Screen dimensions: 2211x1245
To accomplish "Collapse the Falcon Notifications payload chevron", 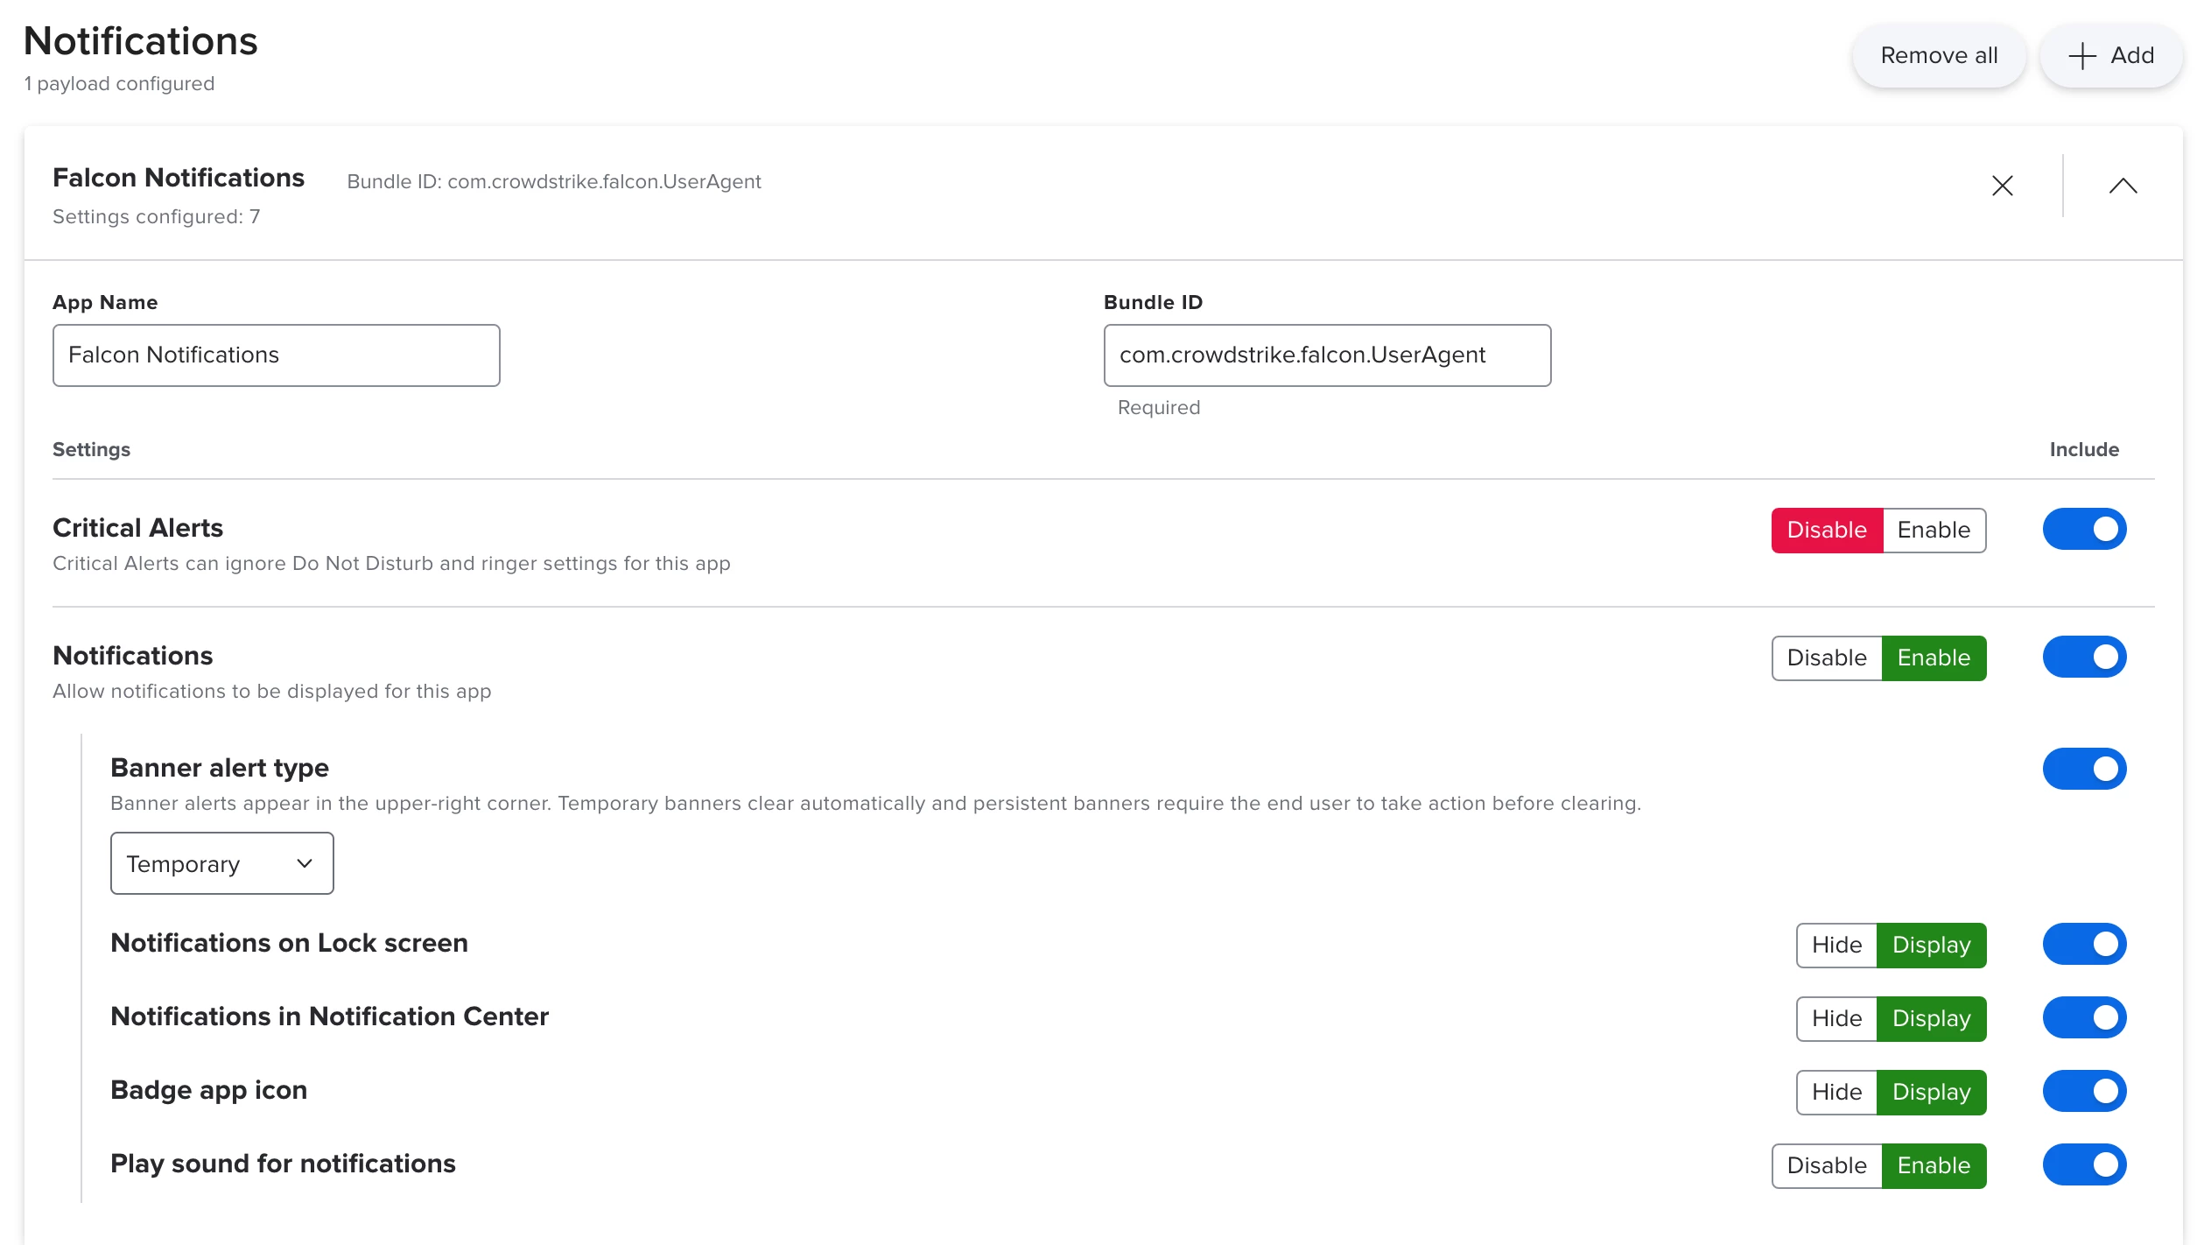I will [2123, 186].
